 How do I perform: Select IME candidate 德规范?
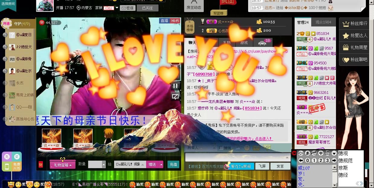[345, 161]
